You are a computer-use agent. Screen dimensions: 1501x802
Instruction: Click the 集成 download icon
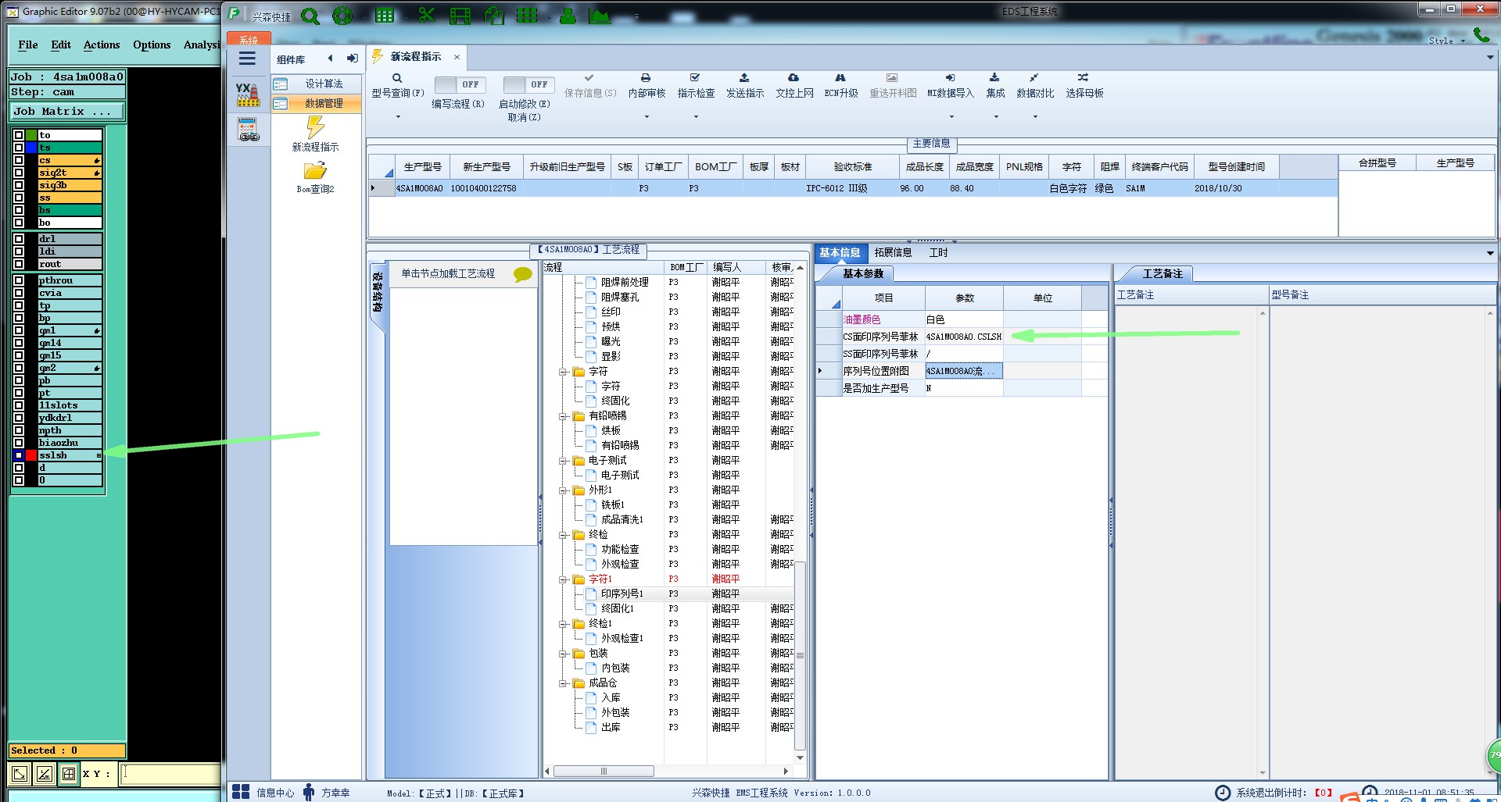(x=994, y=78)
